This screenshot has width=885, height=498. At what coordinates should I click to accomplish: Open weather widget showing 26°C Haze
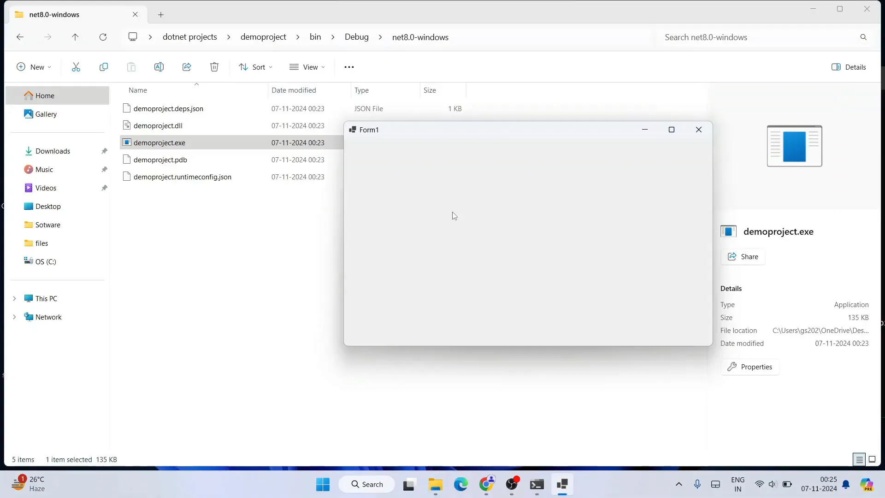[29, 484]
